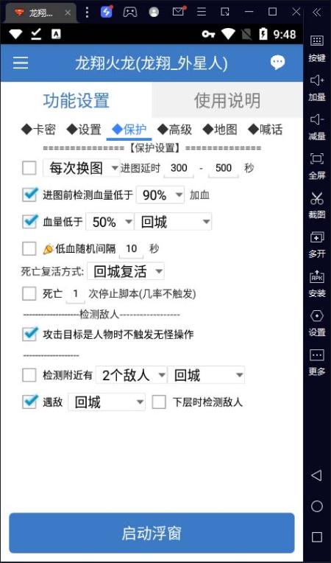Tap the Android back triangle button
The image size is (331, 563).
(x=317, y=476)
